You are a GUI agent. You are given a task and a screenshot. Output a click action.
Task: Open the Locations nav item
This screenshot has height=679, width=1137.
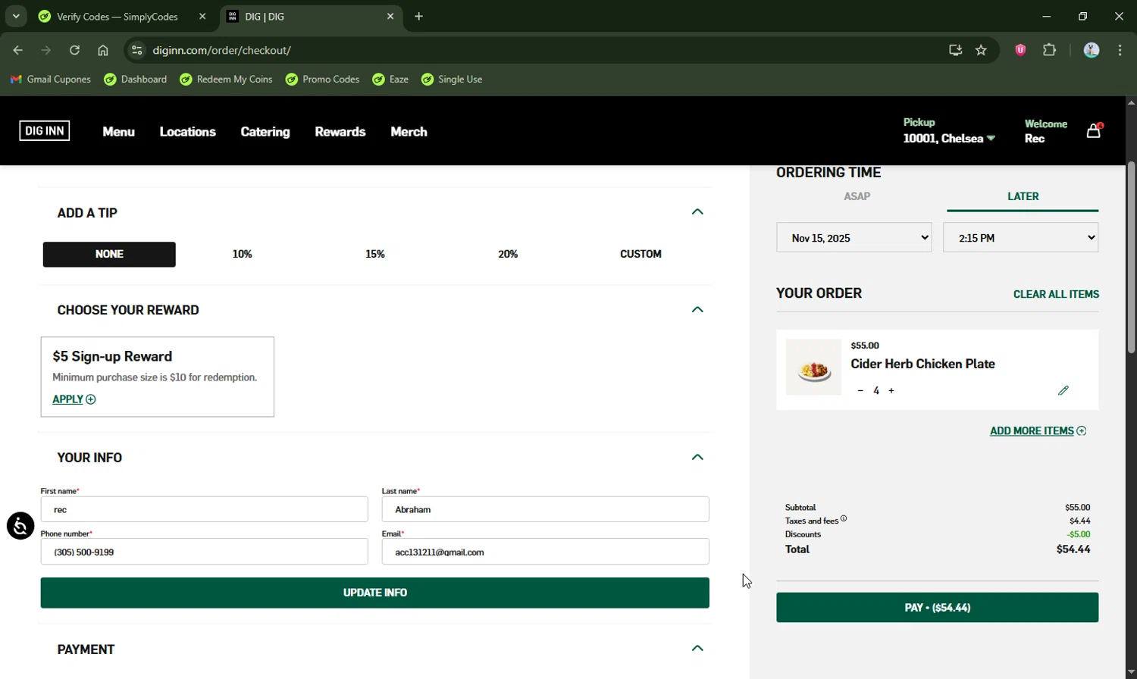[188, 132]
